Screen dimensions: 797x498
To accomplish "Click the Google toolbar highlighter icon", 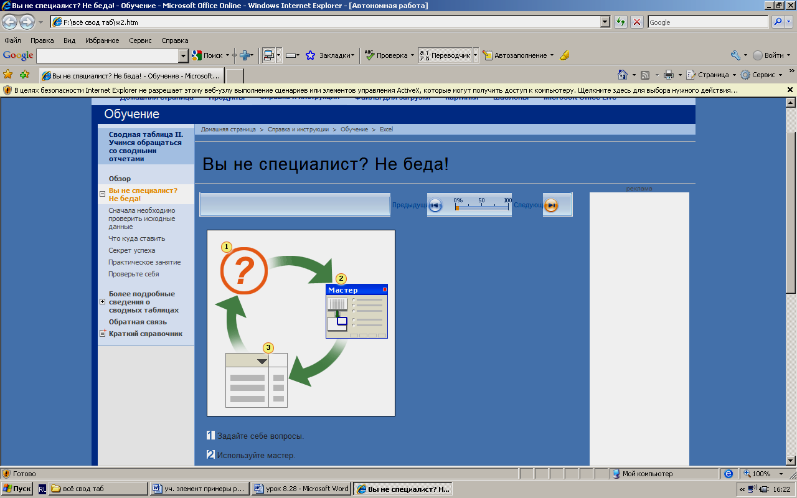I will click(565, 55).
